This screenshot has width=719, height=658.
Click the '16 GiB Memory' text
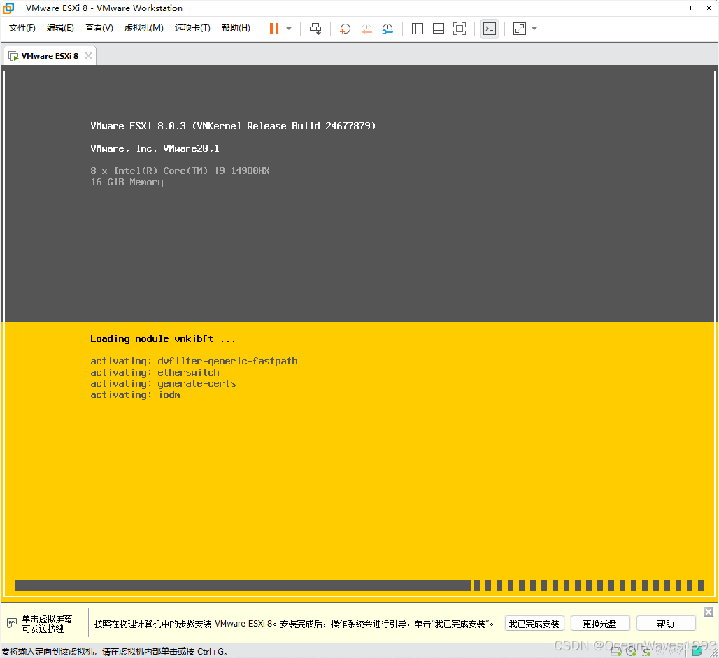click(x=127, y=182)
